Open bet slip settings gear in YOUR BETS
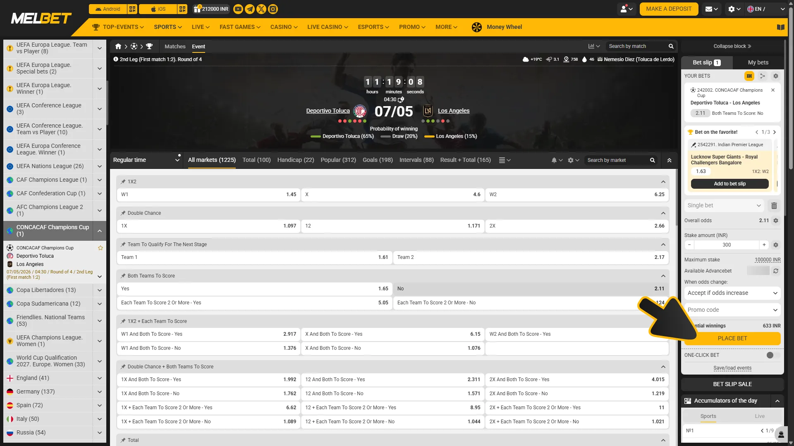Viewport: 794px width, 446px height. [776, 76]
